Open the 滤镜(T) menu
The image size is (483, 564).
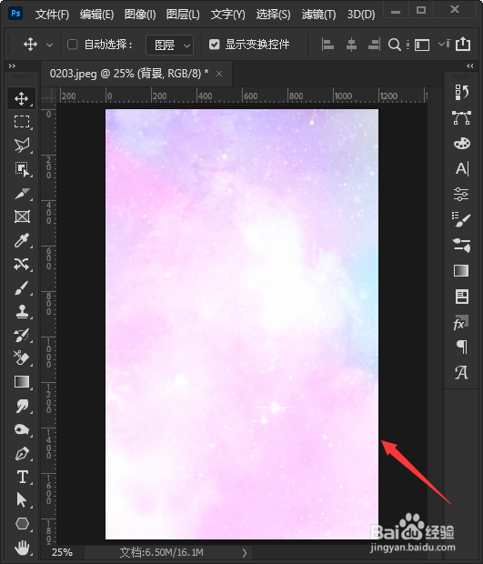pyautogui.click(x=318, y=15)
